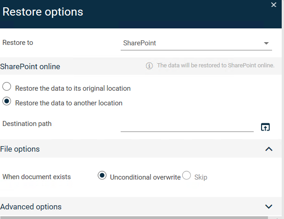Viewport: 284px width, 219px height.
Task: Click the SharePoint value in Restore to field
Action: pyautogui.click(x=139, y=43)
